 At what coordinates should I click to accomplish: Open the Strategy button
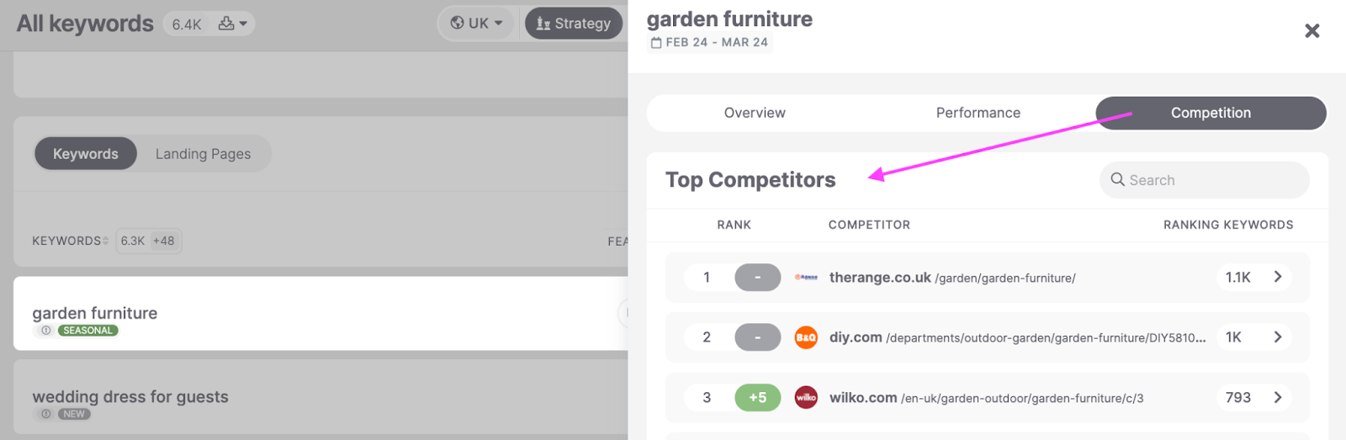pyautogui.click(x=574, y=24)
